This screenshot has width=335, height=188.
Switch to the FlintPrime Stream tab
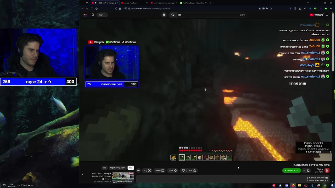pyautogui.click(x=193, y=3)
